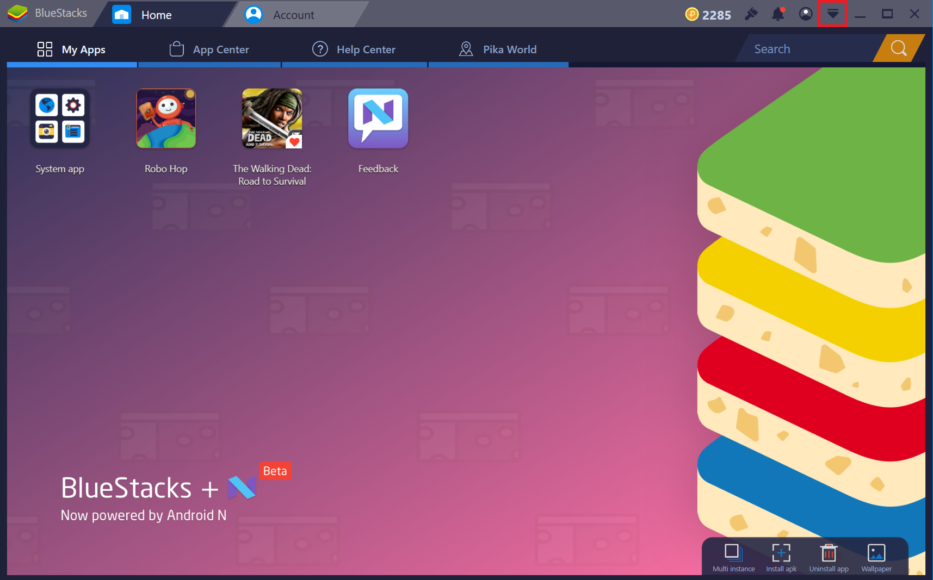Image resolution: width=933 pixels, height=580 pixels.
Task: Click the Multi instance icon
Action: [733, 553]
